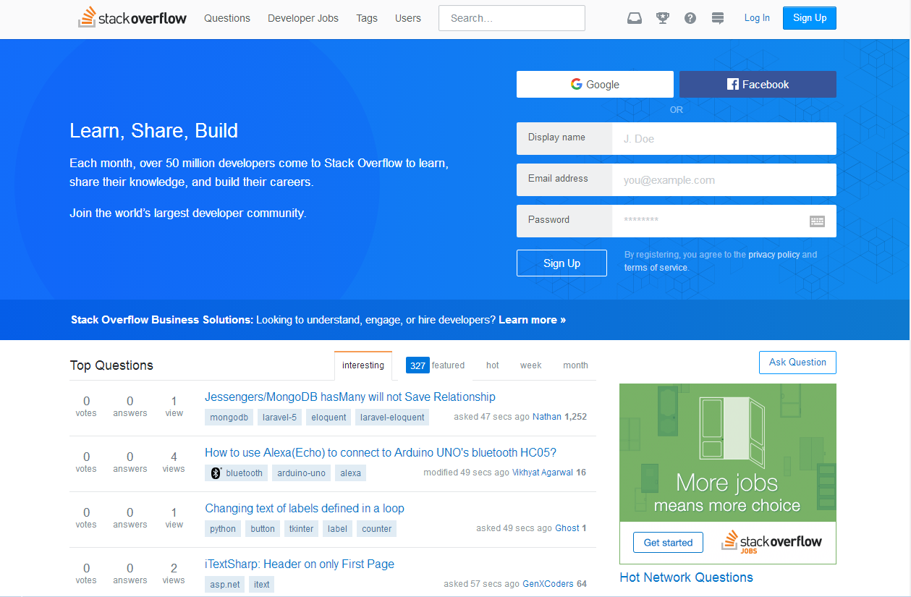Click the asp.net tag

click(225, 585)
